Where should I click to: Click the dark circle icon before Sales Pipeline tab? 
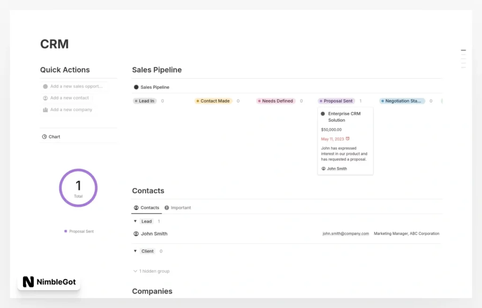(136, 87)
